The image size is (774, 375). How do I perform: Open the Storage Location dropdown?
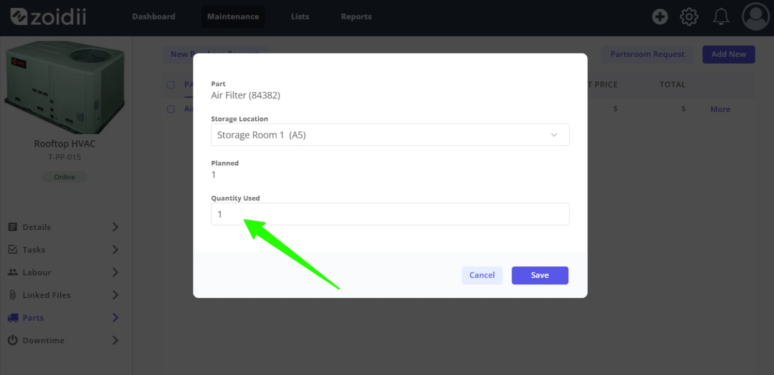point(390,135)
